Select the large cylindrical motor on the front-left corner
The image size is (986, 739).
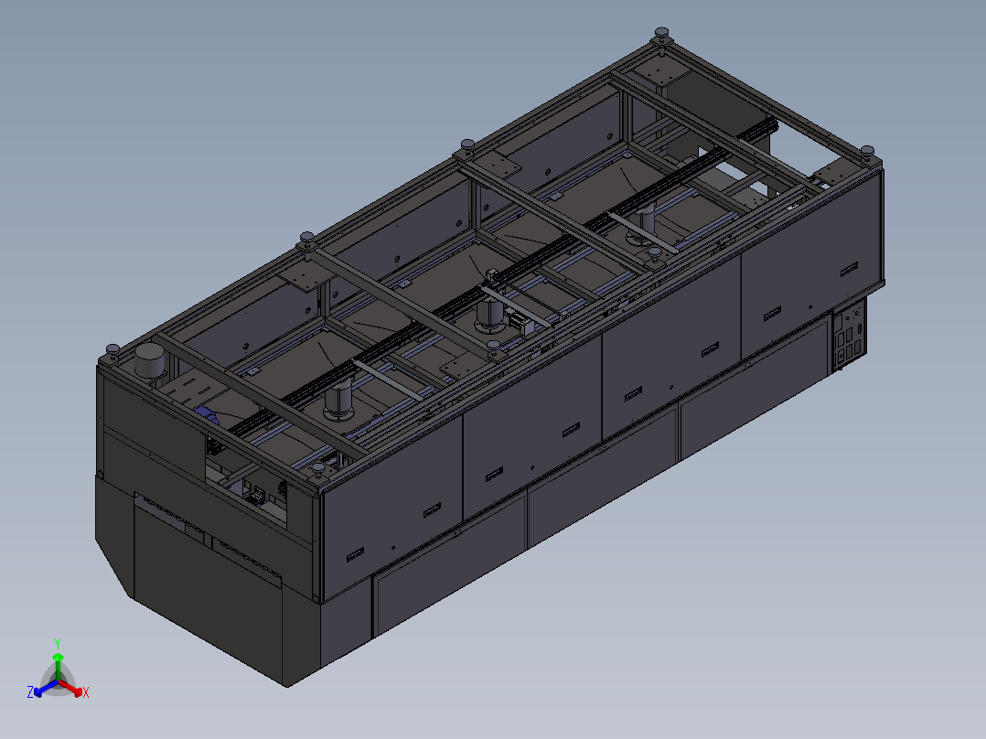coord(150,360)
